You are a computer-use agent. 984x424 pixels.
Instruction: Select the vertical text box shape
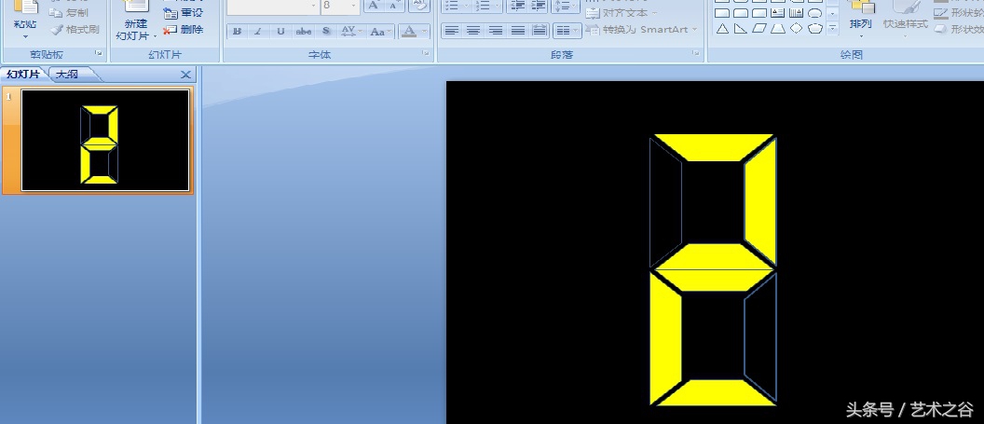(x=797, y=13)
